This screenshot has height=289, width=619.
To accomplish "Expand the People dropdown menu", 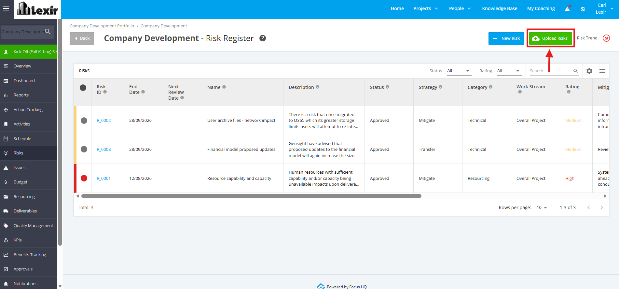I will coord(460,8).
